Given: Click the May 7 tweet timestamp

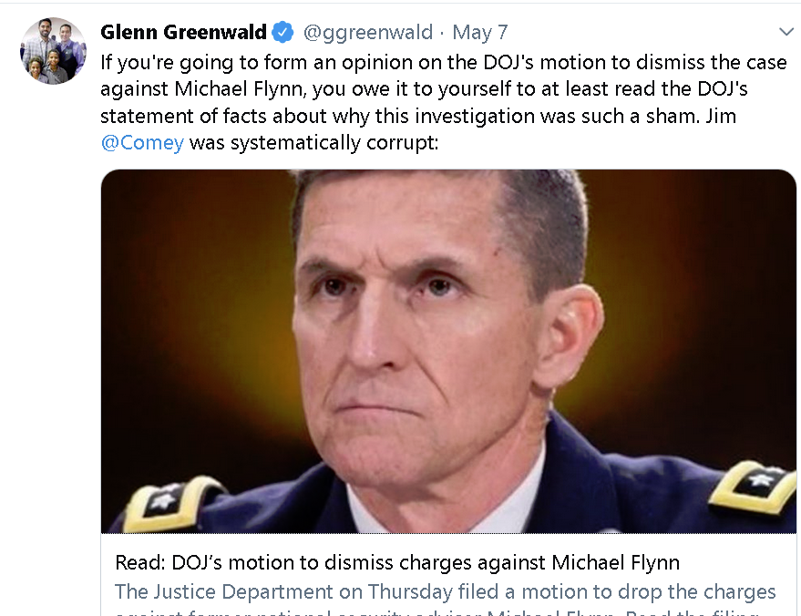Looking at the screenshot, I should tap(479, 32).
